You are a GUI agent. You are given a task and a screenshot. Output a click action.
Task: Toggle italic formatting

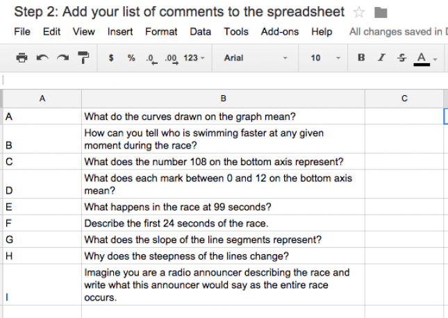click(x=381, y=58)
